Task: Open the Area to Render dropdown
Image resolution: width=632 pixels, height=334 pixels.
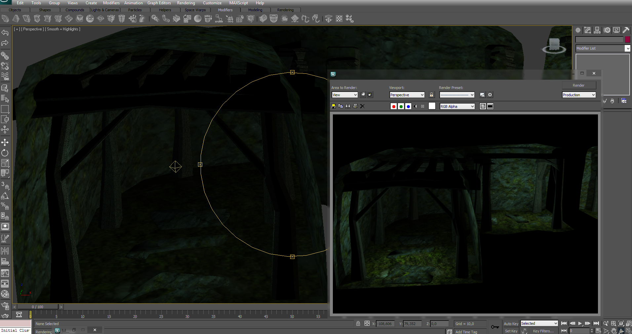Action: point(344,95)
